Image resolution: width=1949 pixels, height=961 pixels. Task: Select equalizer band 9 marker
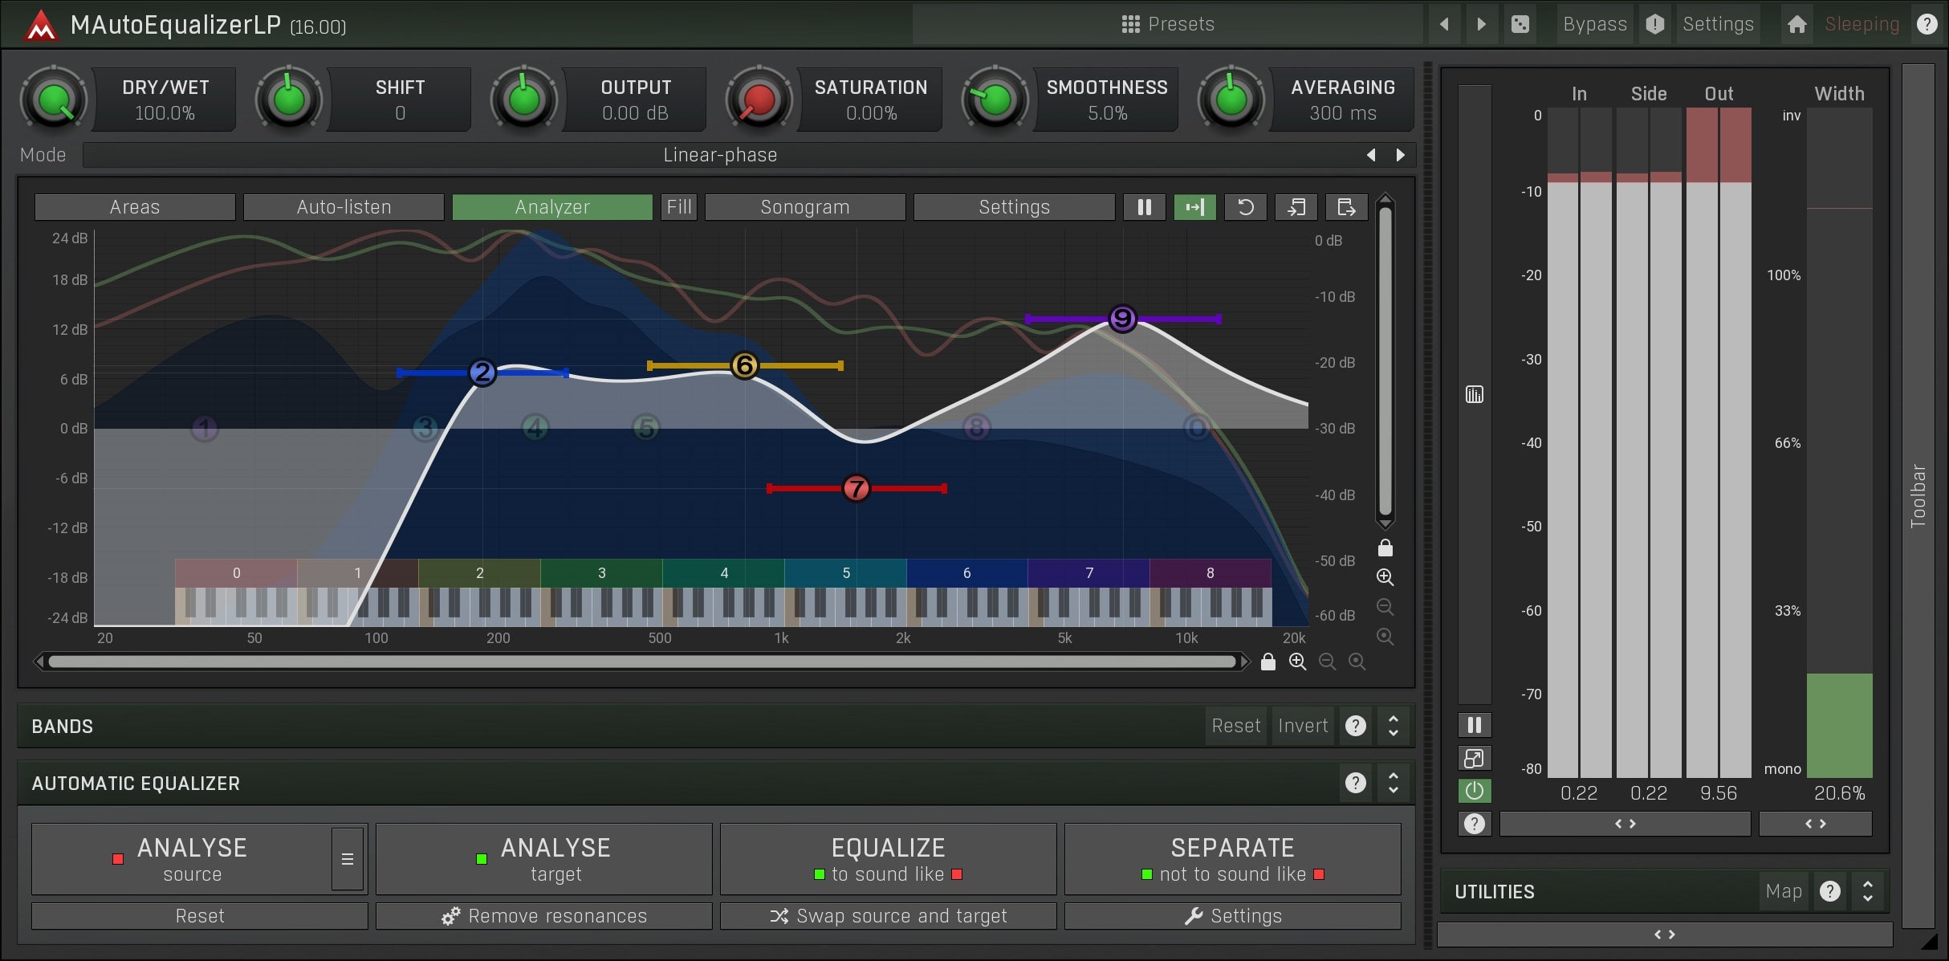click(1121, 318)
